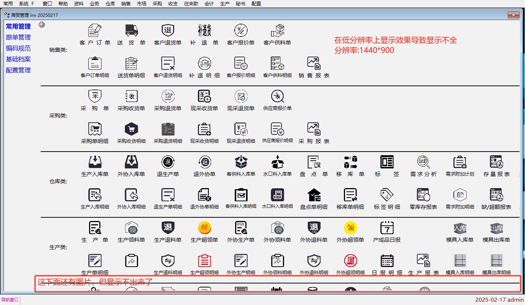Click the 送货单 delivery truck icon

(131, 31)
